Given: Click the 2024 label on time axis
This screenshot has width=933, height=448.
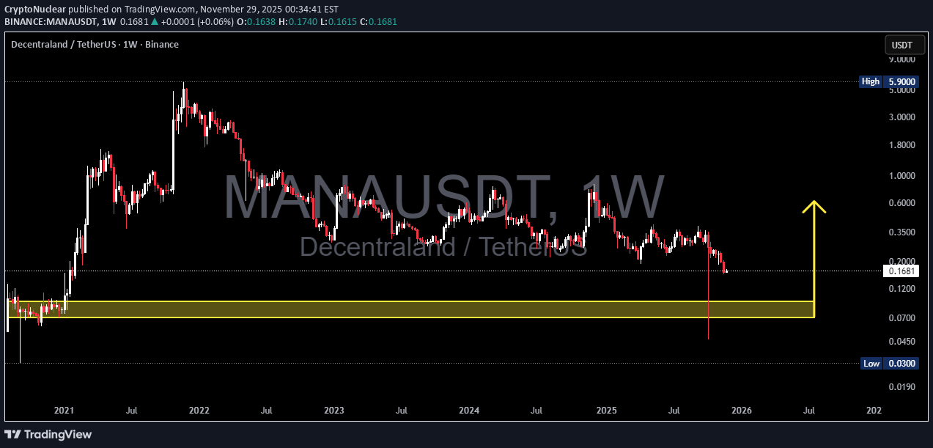Looking at the screenshot, I should coord(469,411).
